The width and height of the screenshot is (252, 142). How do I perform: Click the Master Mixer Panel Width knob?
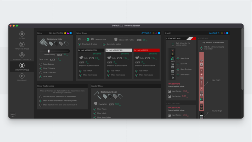tap(95, 104)
